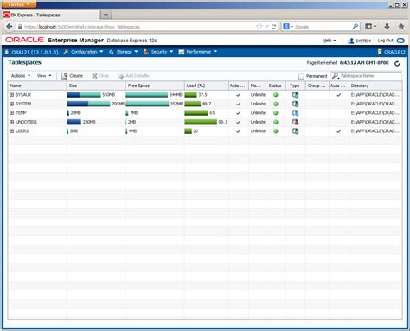This screenshot has width=410, height=331.
Task: Open the browser bookmarks menu icon
Action: [370, 27]
